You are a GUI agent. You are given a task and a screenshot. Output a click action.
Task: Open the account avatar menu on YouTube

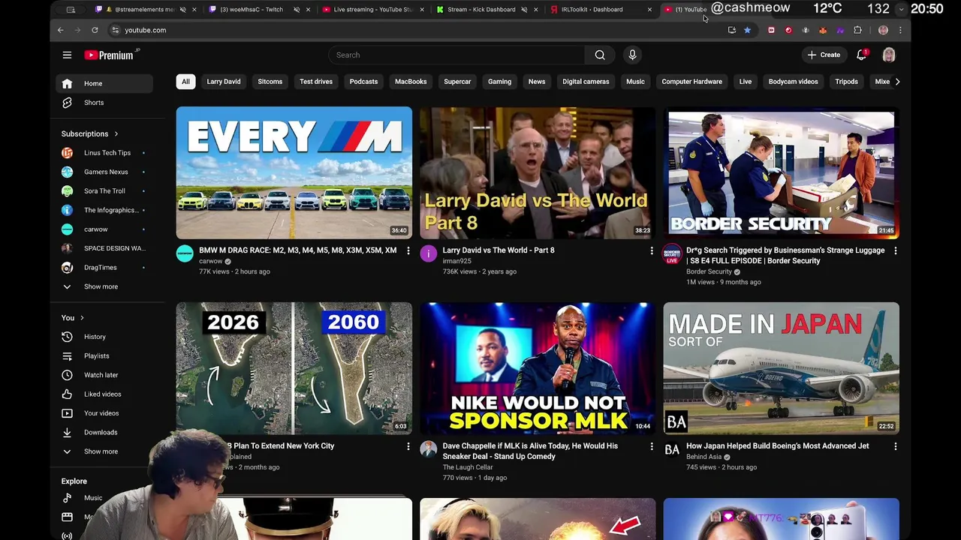tap(889, 55)
